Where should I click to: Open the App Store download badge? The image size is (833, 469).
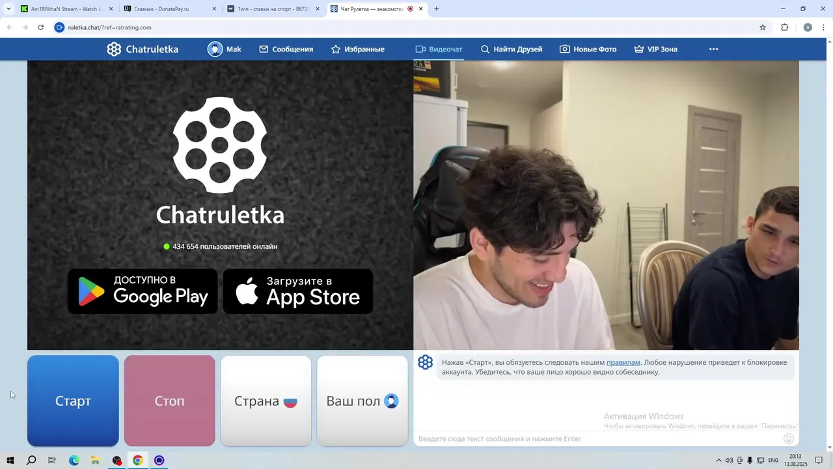coord(298,291)
